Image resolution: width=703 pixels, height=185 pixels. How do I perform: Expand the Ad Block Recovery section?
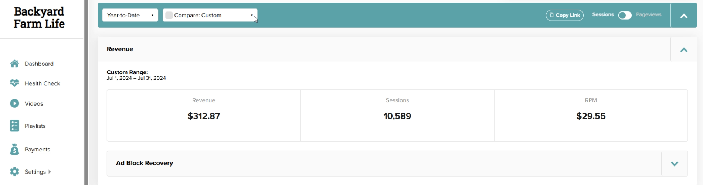[x=674, y=163]
